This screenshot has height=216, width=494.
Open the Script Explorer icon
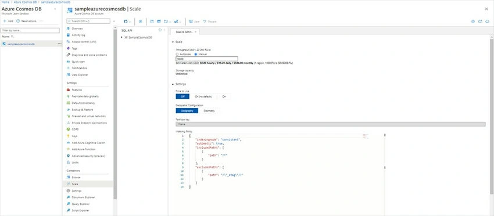(x=69, y=210)
